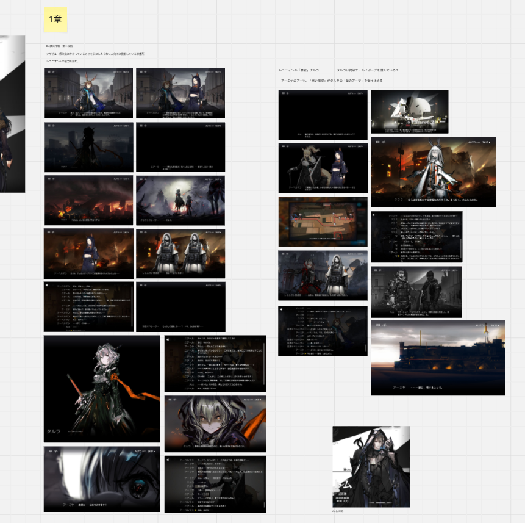Image resolution: width=525 pixels, height=523 pixels.
Task: Select the text note about アーミヤのアーツ
Action: 332,81
